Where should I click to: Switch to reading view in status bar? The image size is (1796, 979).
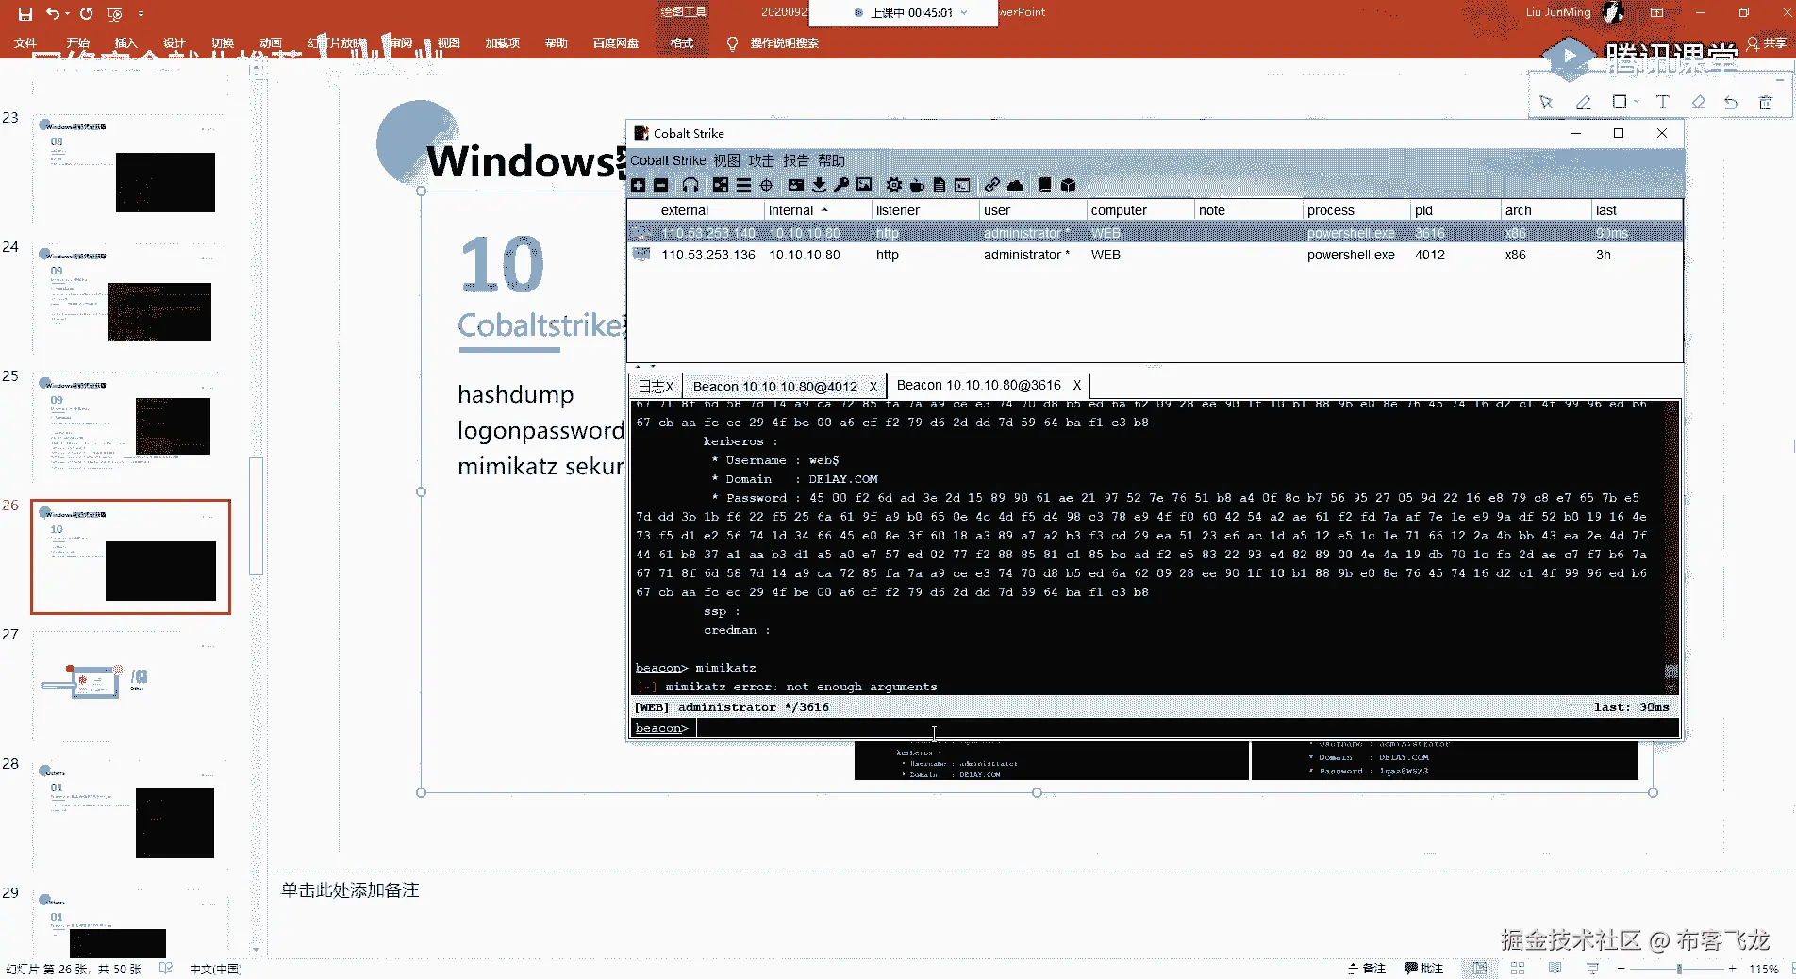click(x=1555, y=969)
